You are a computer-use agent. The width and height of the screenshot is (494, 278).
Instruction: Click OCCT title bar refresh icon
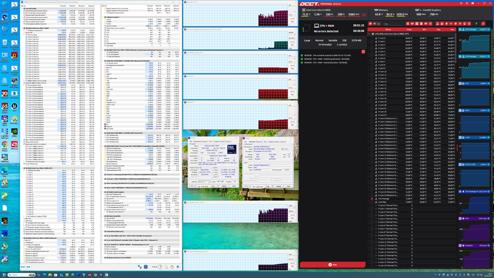461,3
